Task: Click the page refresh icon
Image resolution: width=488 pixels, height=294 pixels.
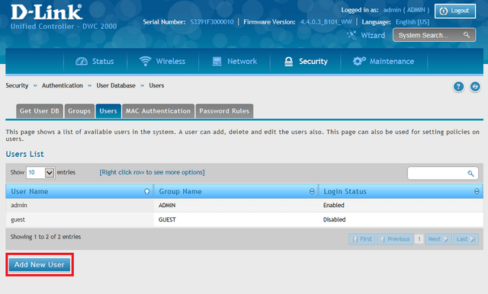Action: point(475,87)
